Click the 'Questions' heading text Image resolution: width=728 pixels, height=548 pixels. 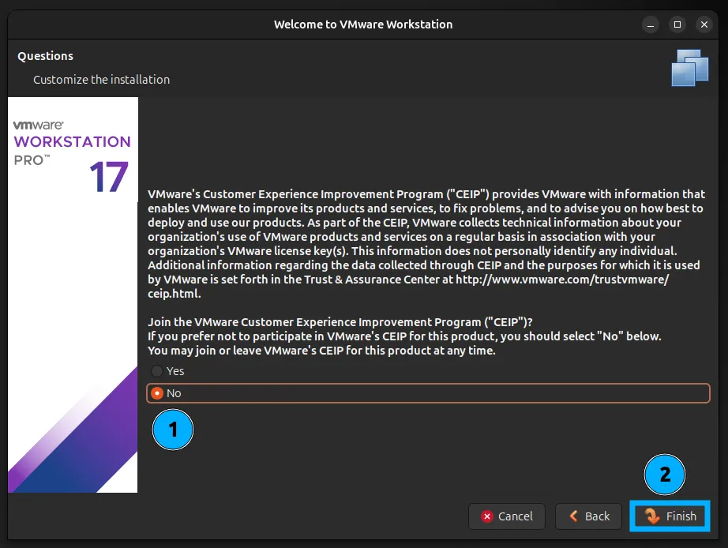46,56
